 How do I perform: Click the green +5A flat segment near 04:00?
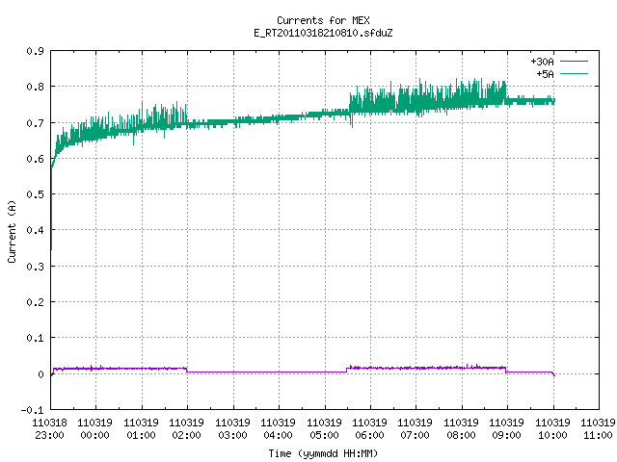[279, 118]
